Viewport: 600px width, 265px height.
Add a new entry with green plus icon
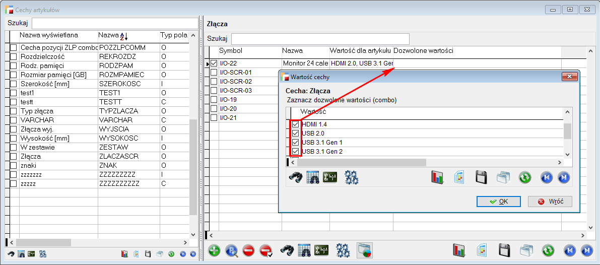point(215,251)
